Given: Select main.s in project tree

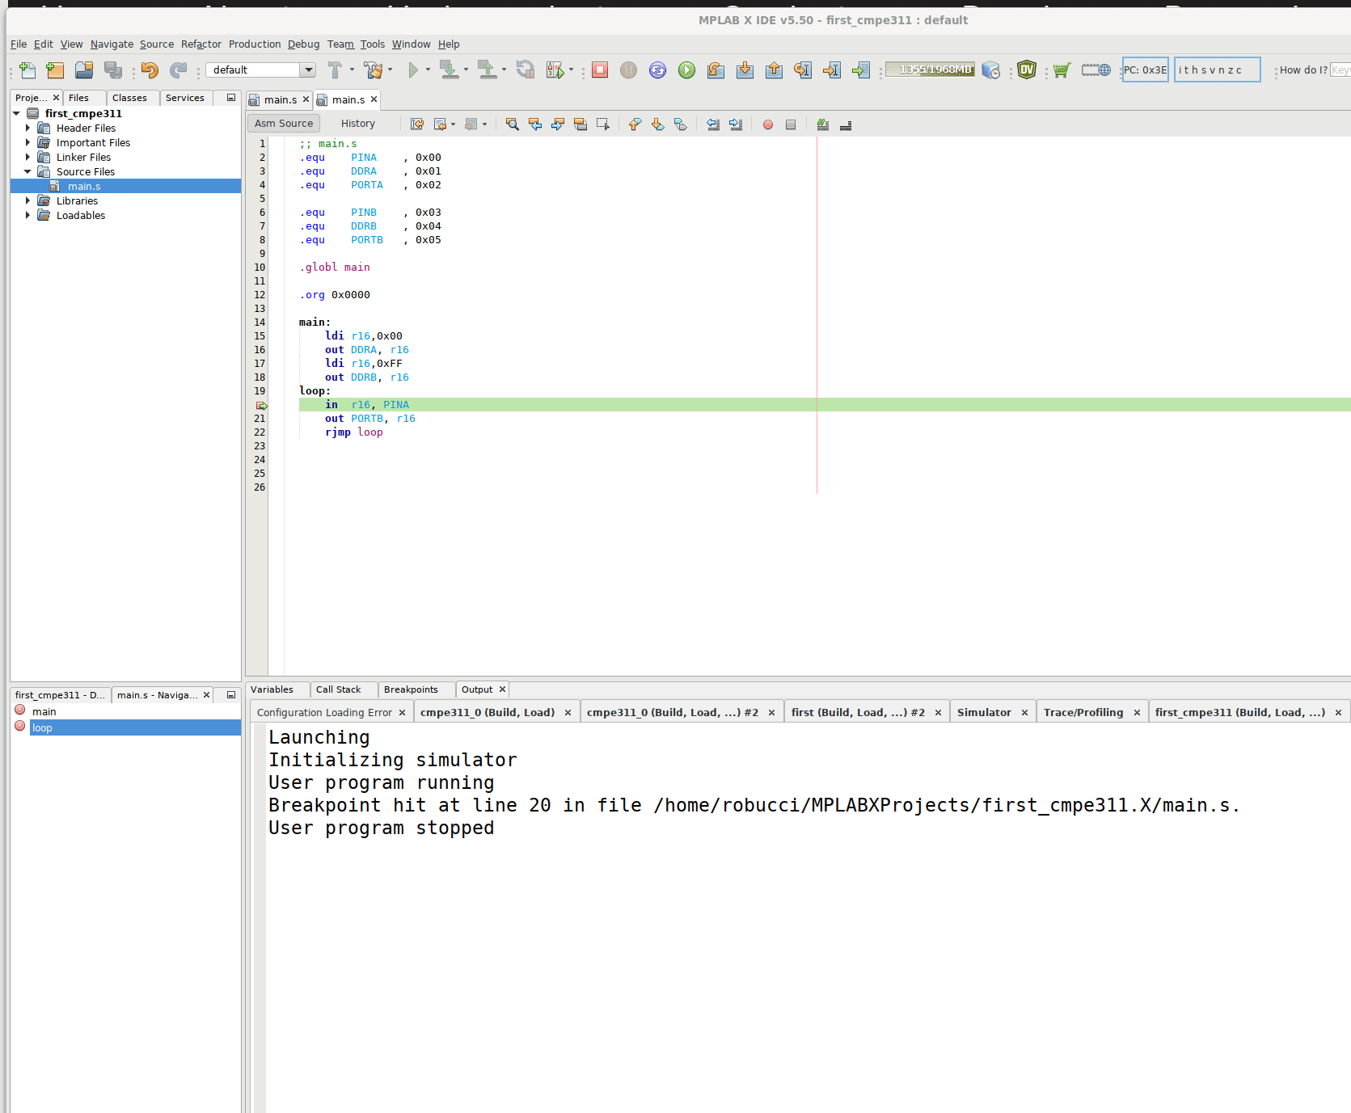Looking at the screenshot, I should [x=84, y=187].
